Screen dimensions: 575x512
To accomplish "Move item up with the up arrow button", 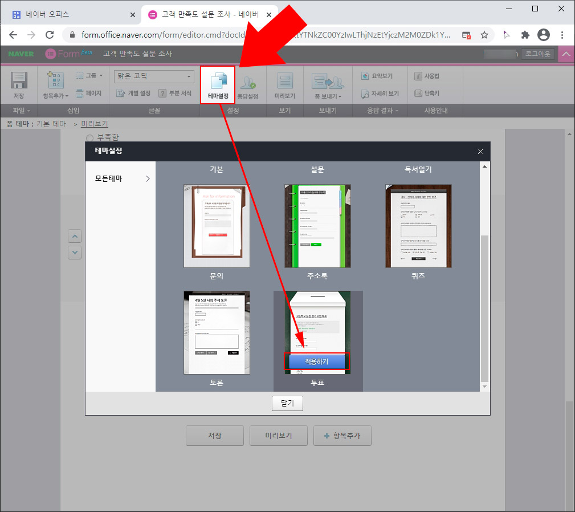I will [75, 236].
